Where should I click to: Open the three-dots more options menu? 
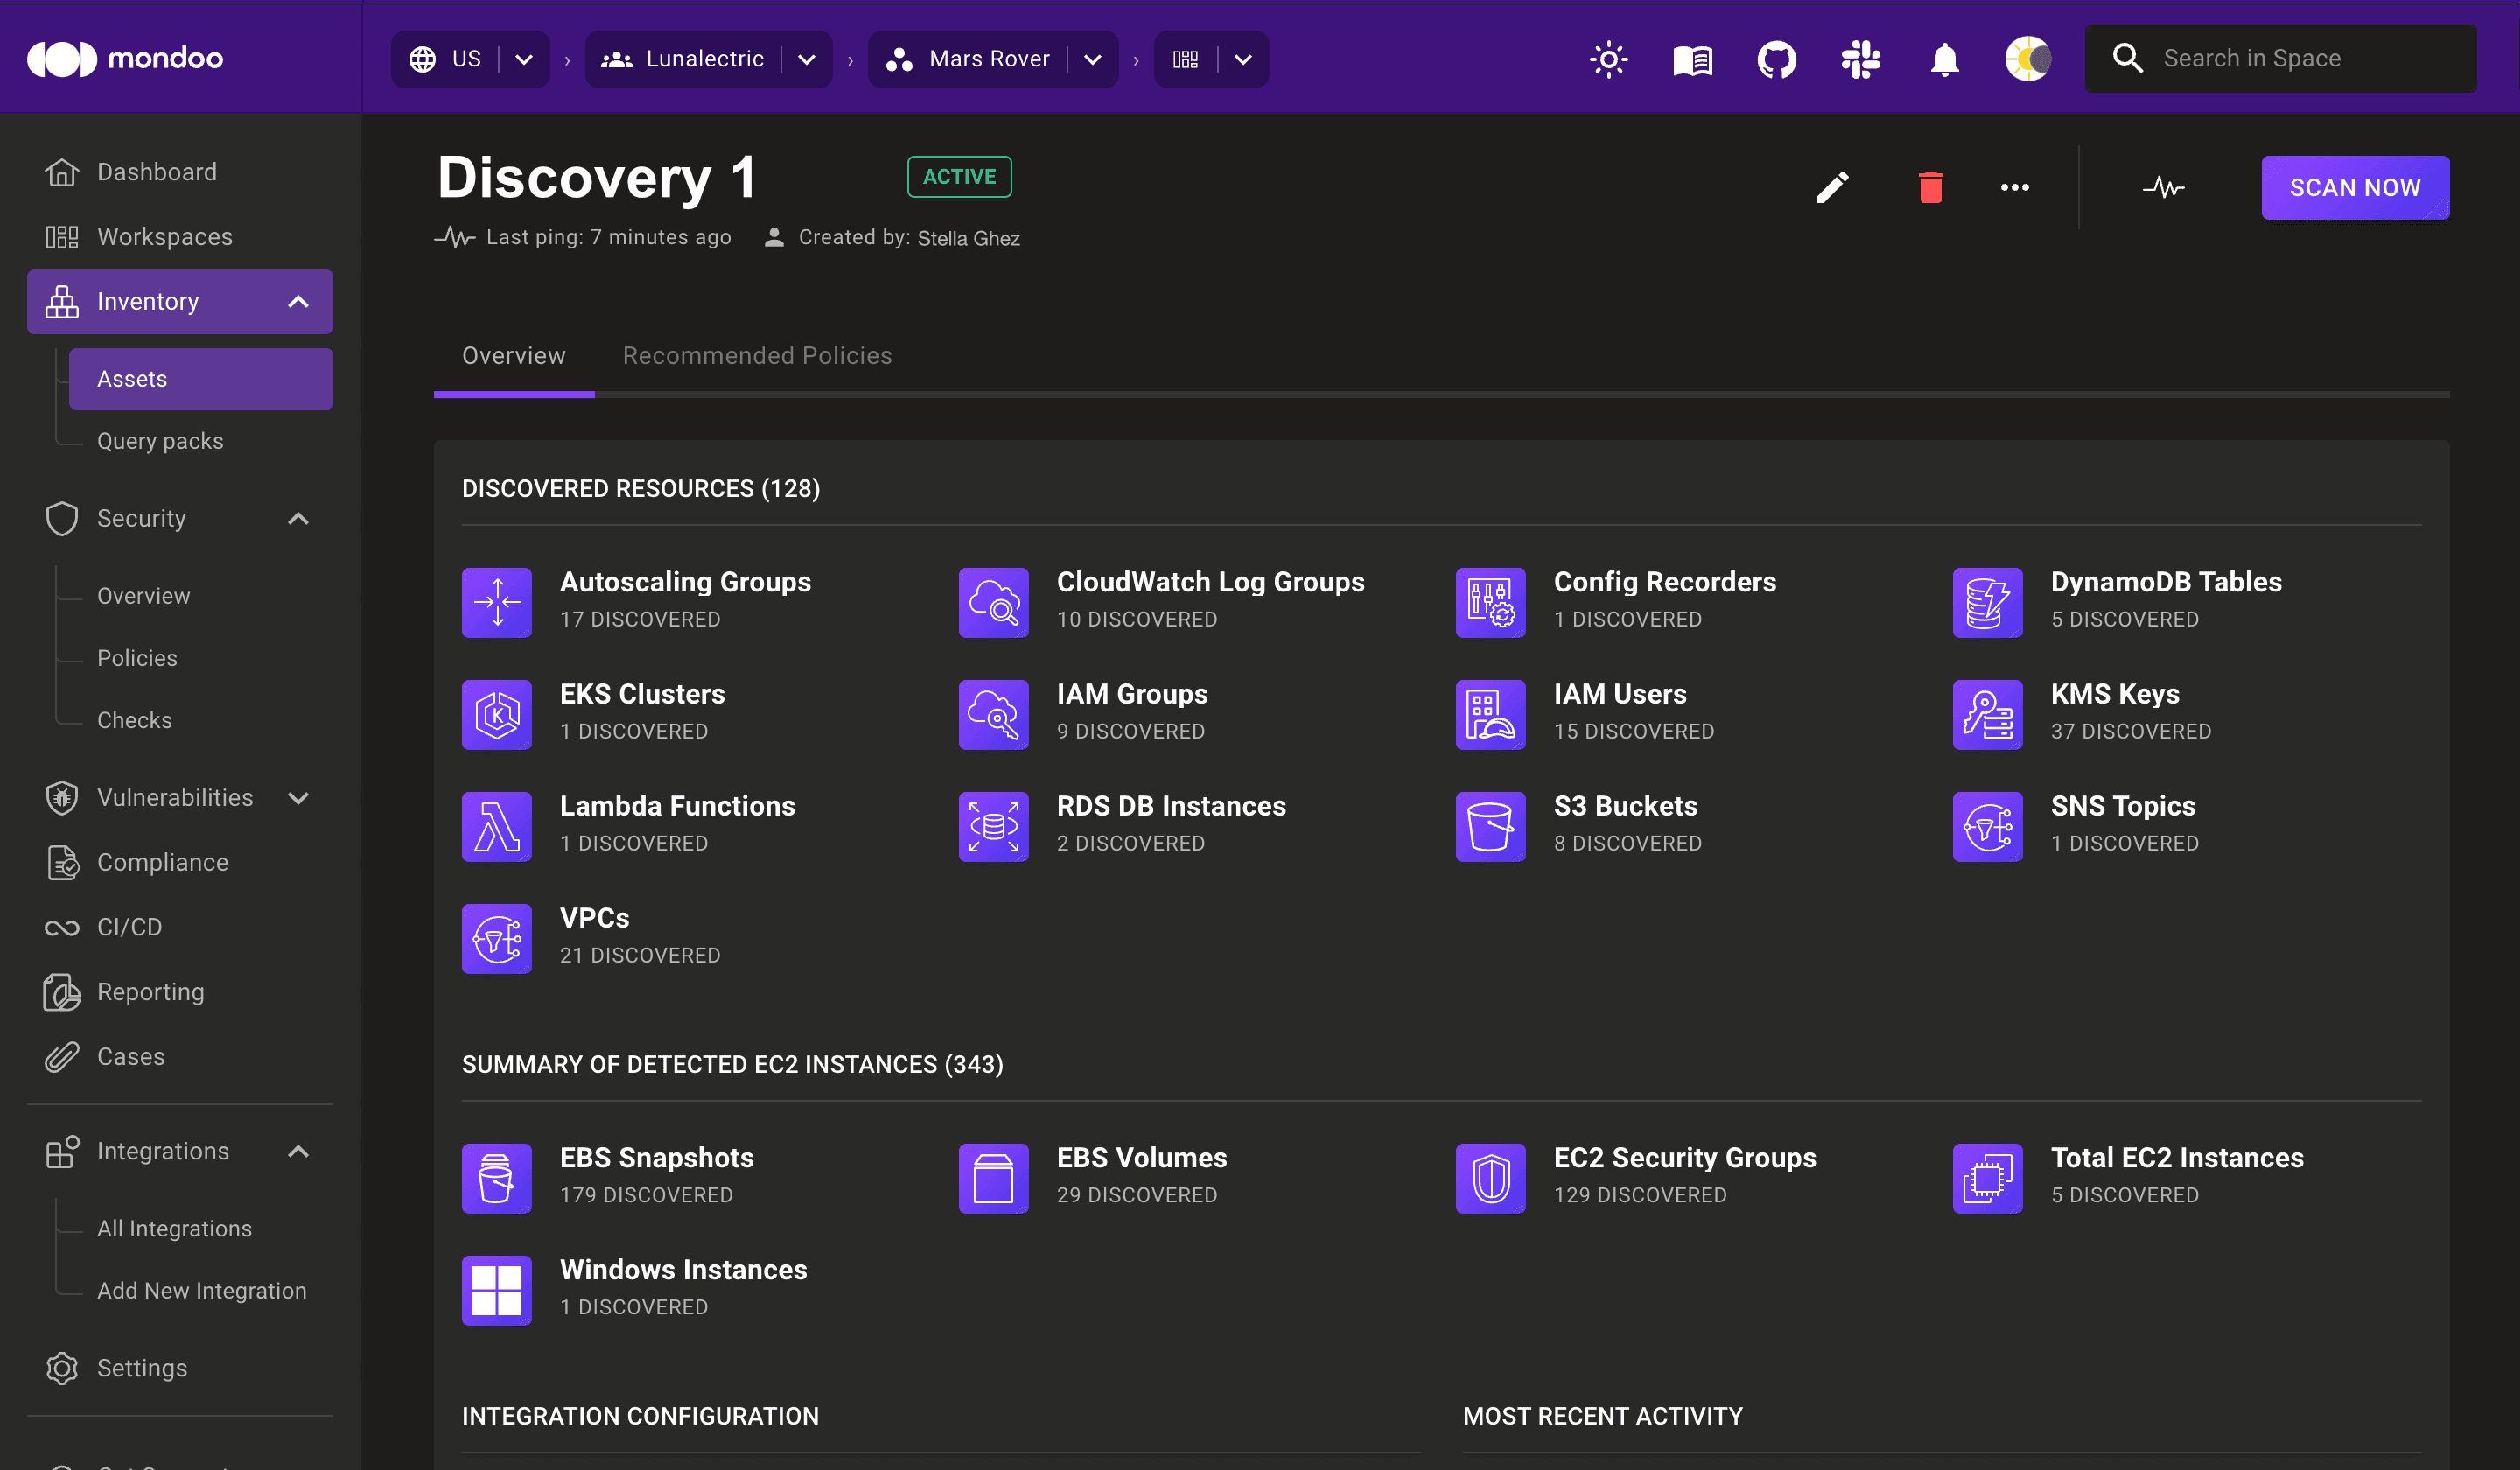click(x=2014, y=187)
